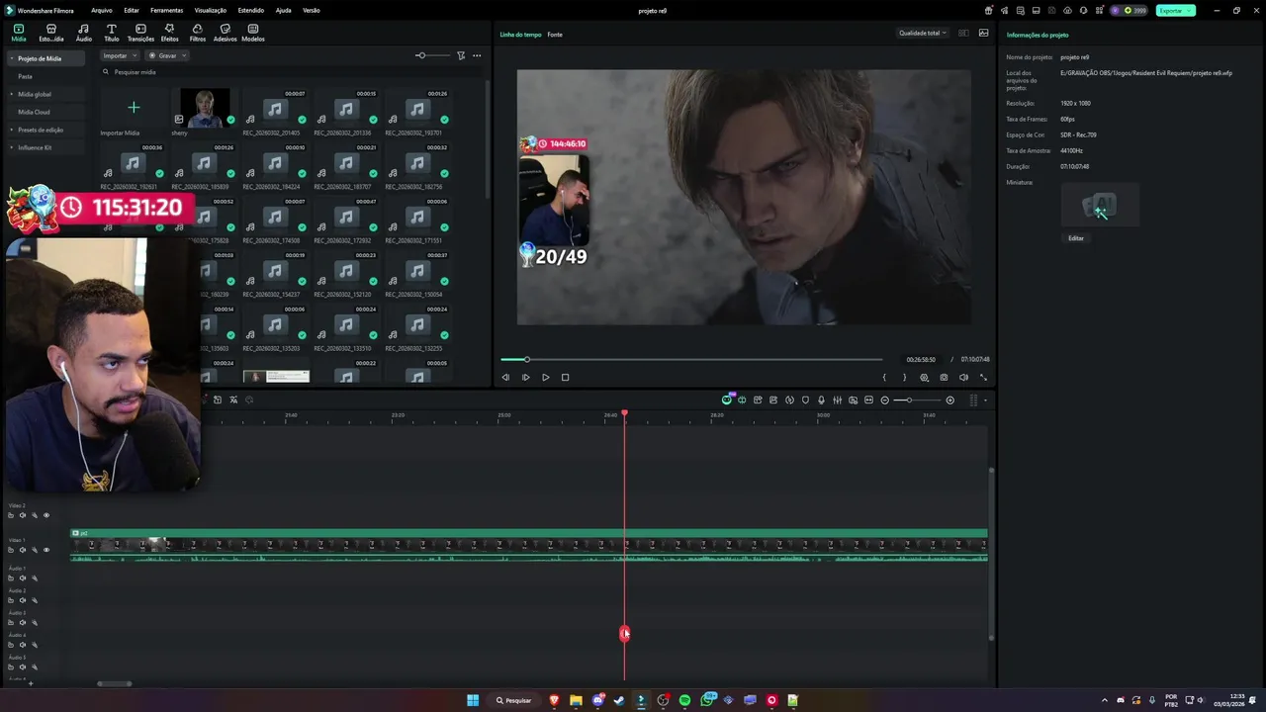
Task: Adjust the timeline zoom slider
Action: 918,400
